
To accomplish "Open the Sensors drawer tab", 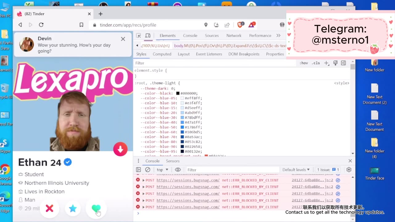I will click(173, 161).
